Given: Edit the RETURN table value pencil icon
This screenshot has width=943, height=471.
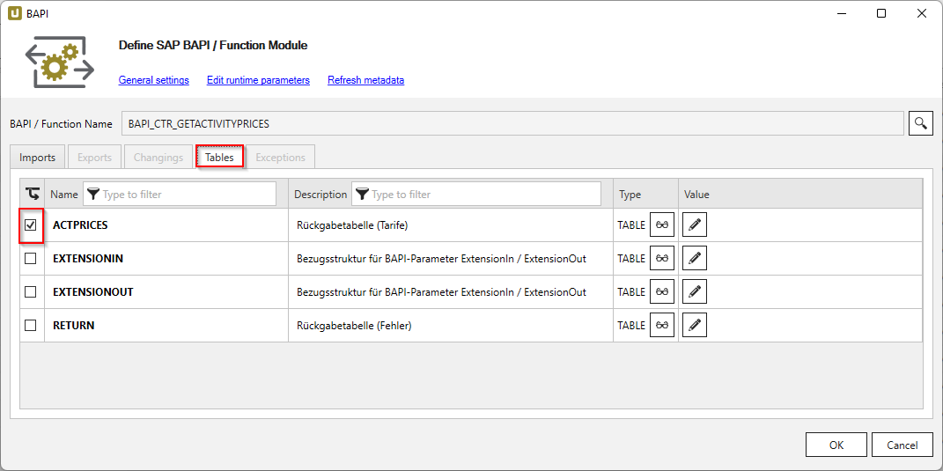Looking at the screenshot, I should [695, 325].
